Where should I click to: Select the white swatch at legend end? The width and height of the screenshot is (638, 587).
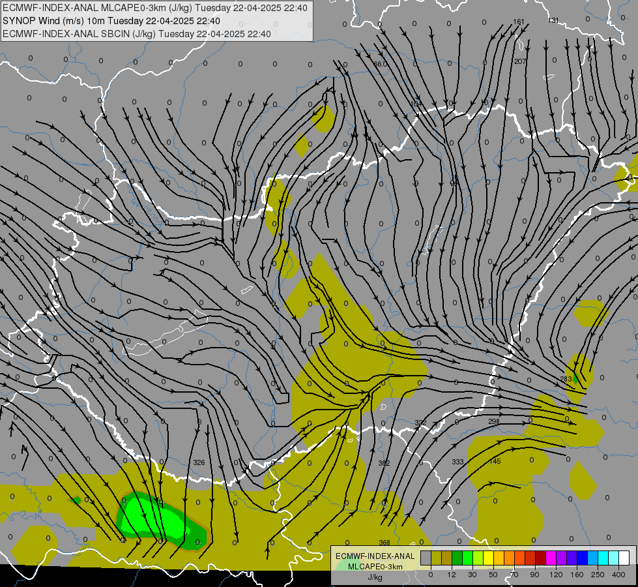[x=624, y=558]
